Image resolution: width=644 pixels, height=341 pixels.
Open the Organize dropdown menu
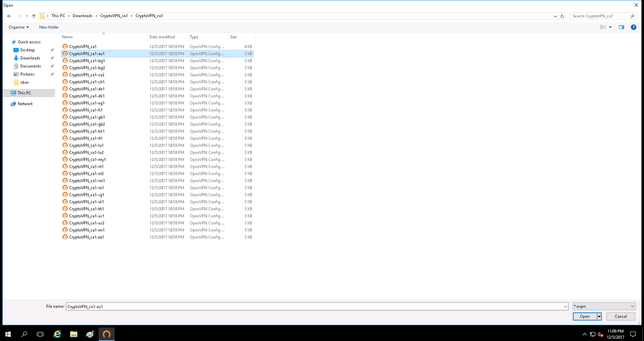[x=19, y=27]
